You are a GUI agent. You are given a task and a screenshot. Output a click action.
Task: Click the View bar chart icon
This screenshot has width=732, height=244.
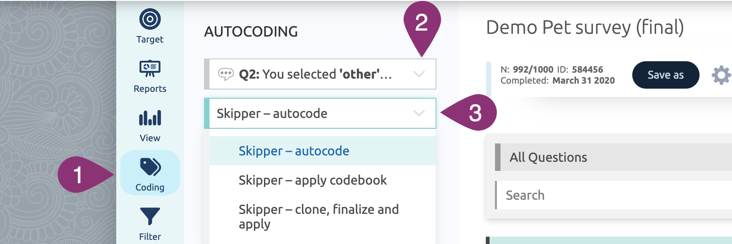coord(150,118)
